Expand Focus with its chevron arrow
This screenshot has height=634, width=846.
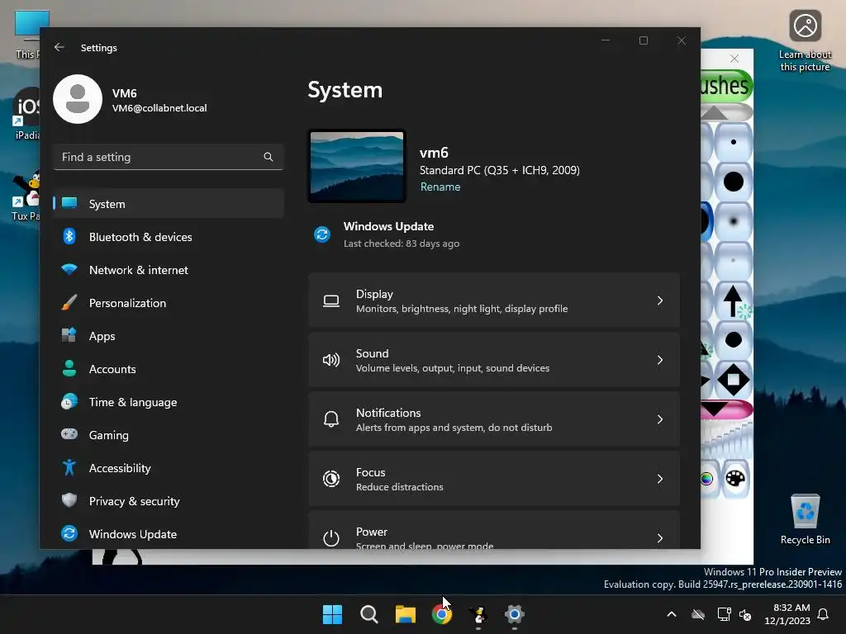pyautogui.click(x=660, y=478)
